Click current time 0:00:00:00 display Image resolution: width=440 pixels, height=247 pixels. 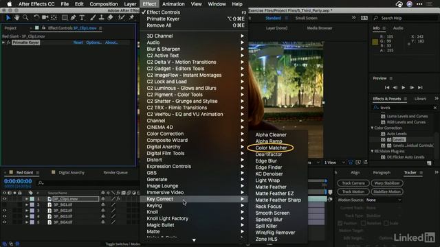click(x=18, y=181)
